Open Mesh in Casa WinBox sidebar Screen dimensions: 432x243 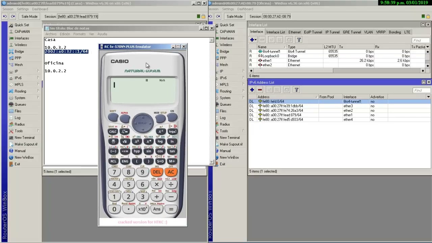point(19,65)
